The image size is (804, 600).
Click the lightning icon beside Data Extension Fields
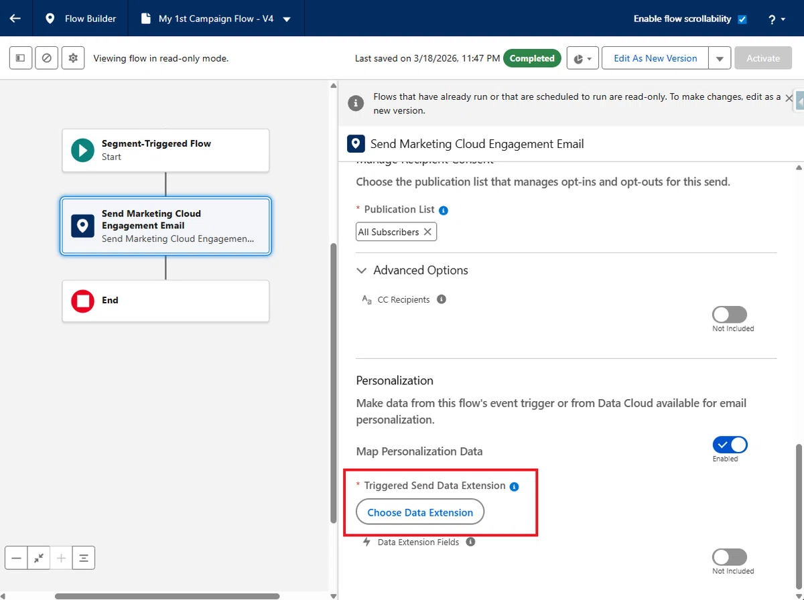[366, 542]
